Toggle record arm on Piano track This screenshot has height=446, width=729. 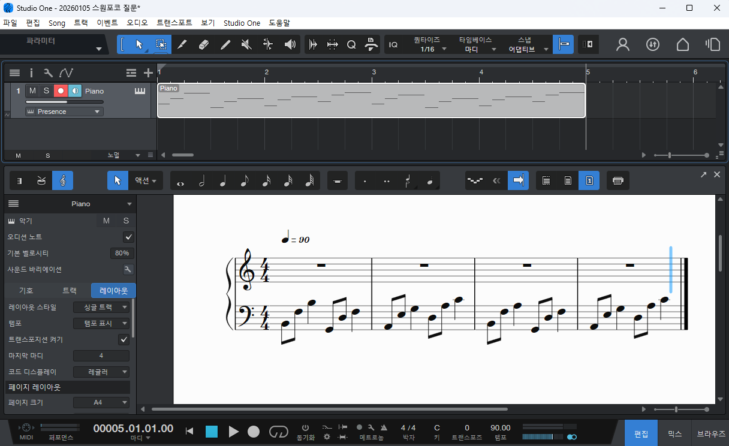[x=61, y=91]
